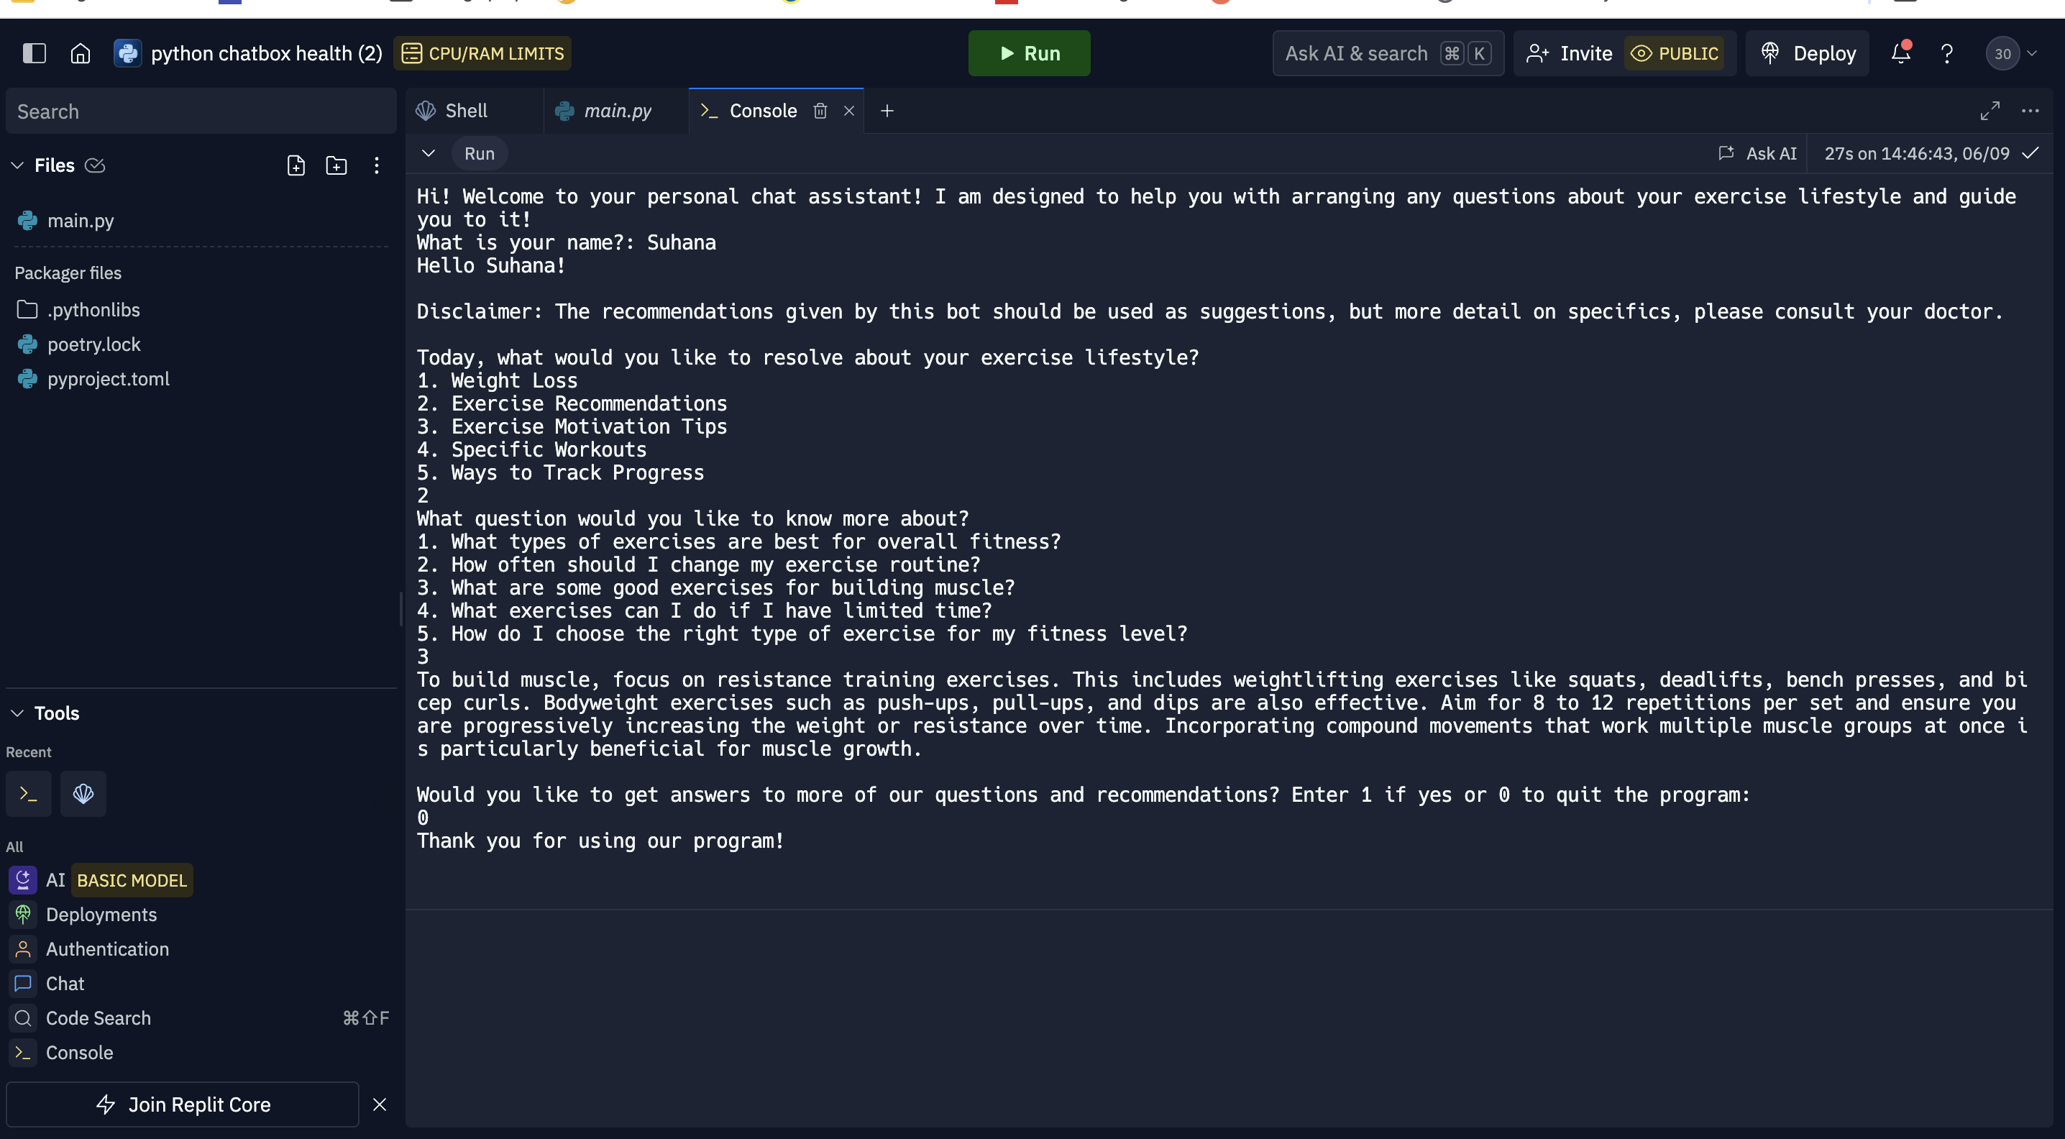2065x1139 pixels.
Task: Maximize pane with expand arrows icon
Action: point(1990,111)
